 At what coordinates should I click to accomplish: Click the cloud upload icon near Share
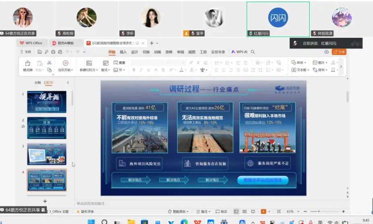click(326, 52)
